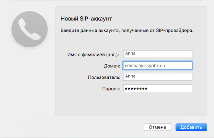The height and width of the screenshot is (138, 214).
Task: Focus the Имя с фамилией input field
Action: pos(158,54)
